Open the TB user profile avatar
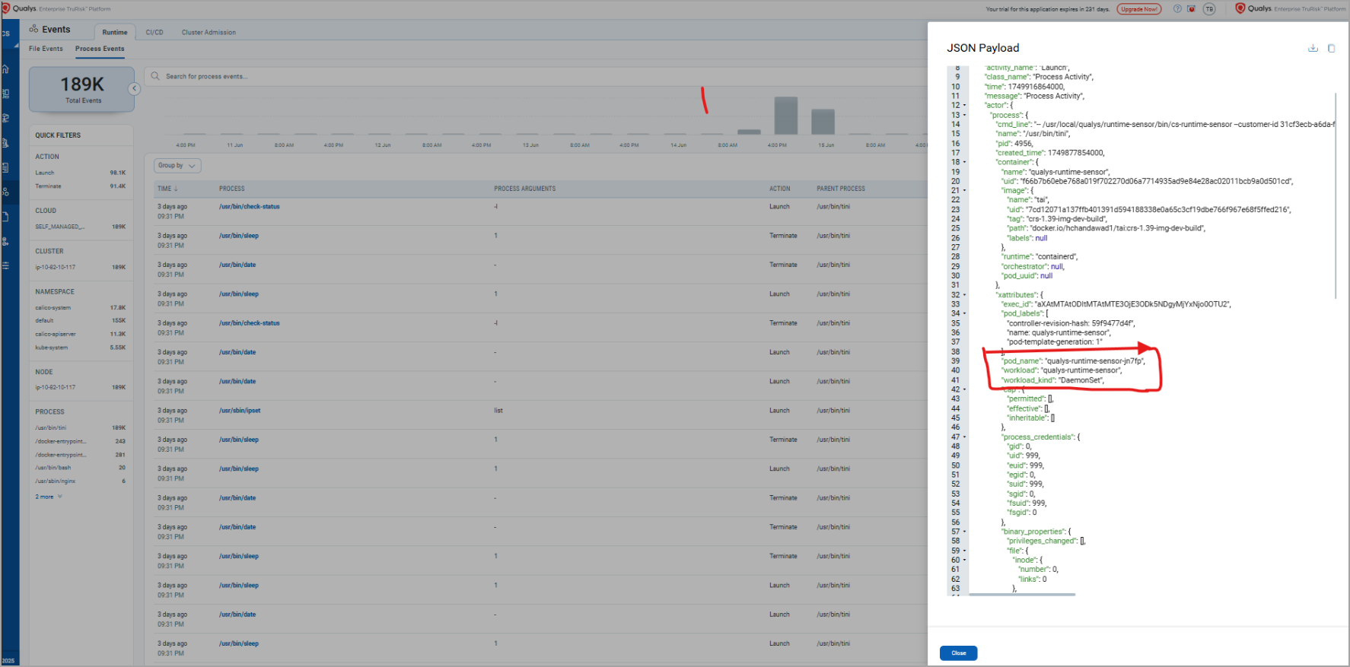 tap(1209, 9)
